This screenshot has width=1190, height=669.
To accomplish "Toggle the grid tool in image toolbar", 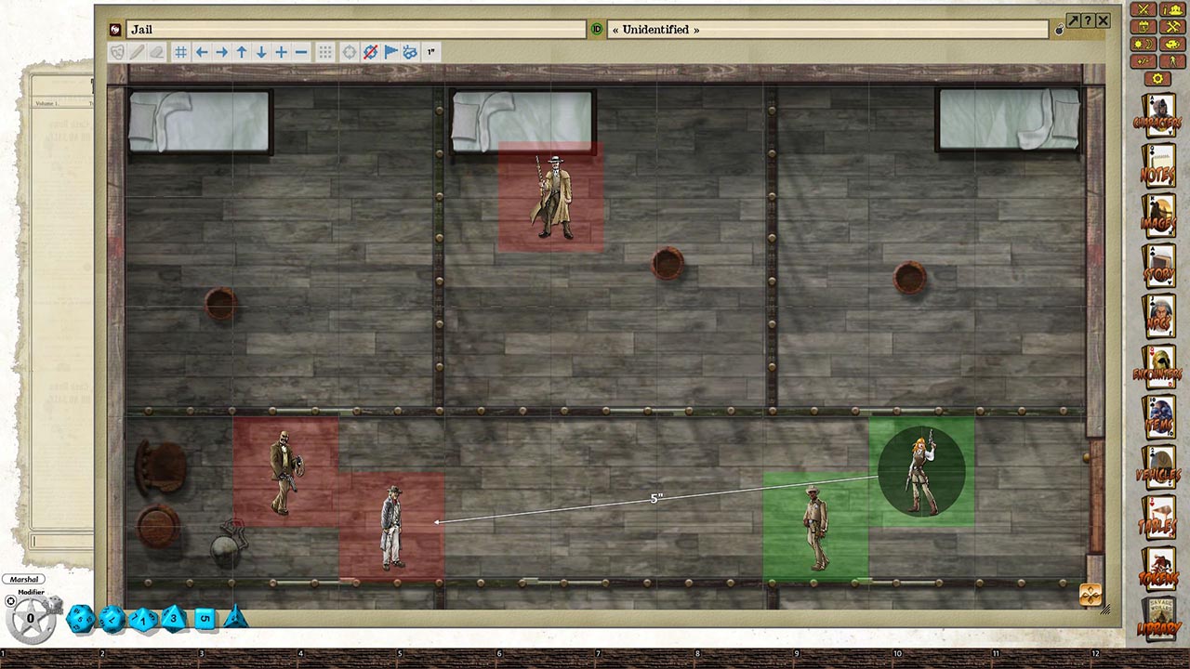I will point(180,53).
